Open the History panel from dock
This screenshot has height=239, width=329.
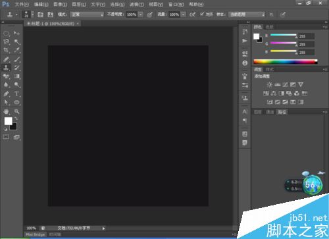pos(245,32)
